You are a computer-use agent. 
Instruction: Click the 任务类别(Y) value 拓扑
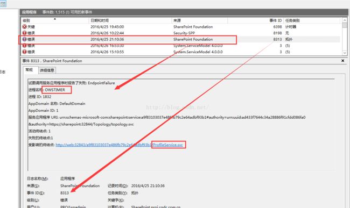tap(135, 193)
